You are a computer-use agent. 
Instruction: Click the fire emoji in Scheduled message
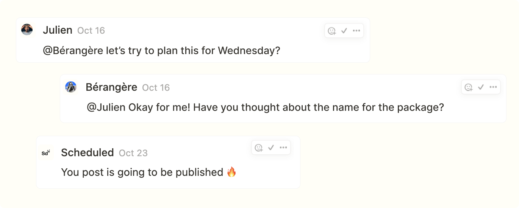tap(231, 172)
